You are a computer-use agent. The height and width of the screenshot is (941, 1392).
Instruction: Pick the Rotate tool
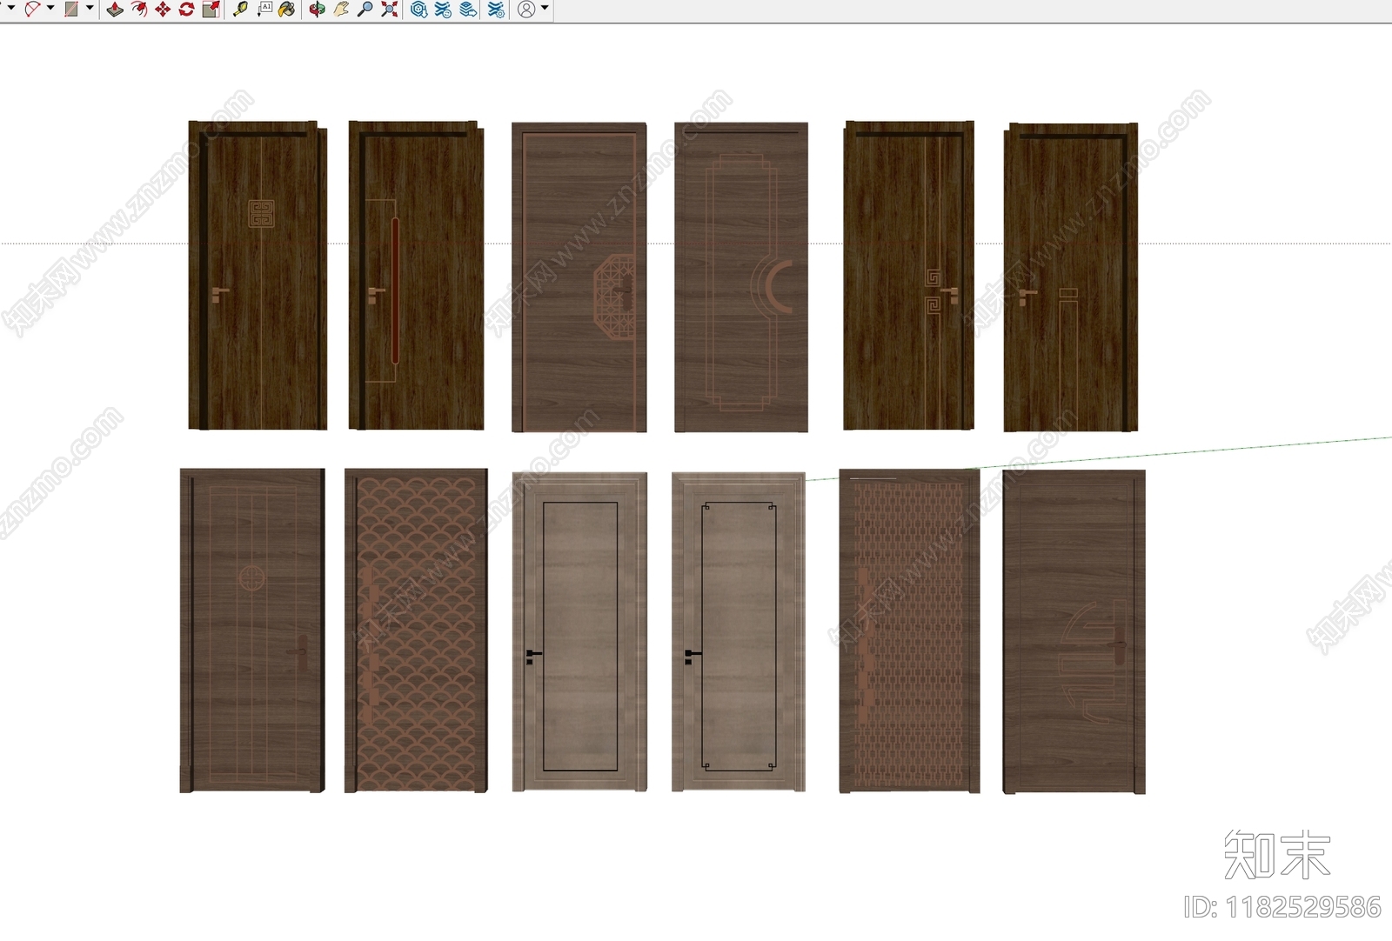click(186, 9)
